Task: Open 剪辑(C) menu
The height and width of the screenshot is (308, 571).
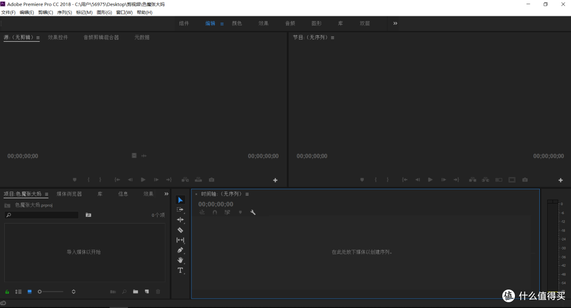Action: point(45,12)
